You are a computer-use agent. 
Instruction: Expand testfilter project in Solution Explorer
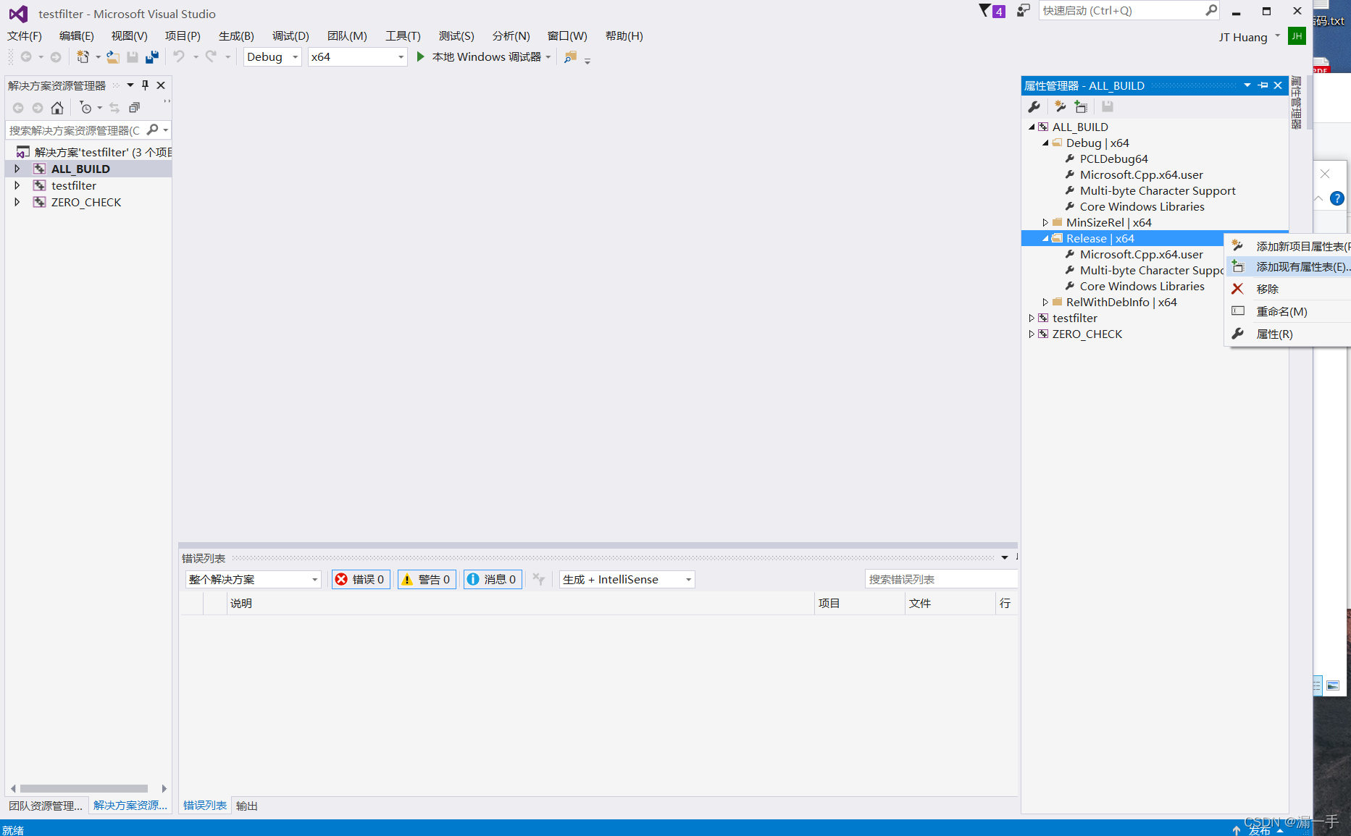click(x=17, y=185)
